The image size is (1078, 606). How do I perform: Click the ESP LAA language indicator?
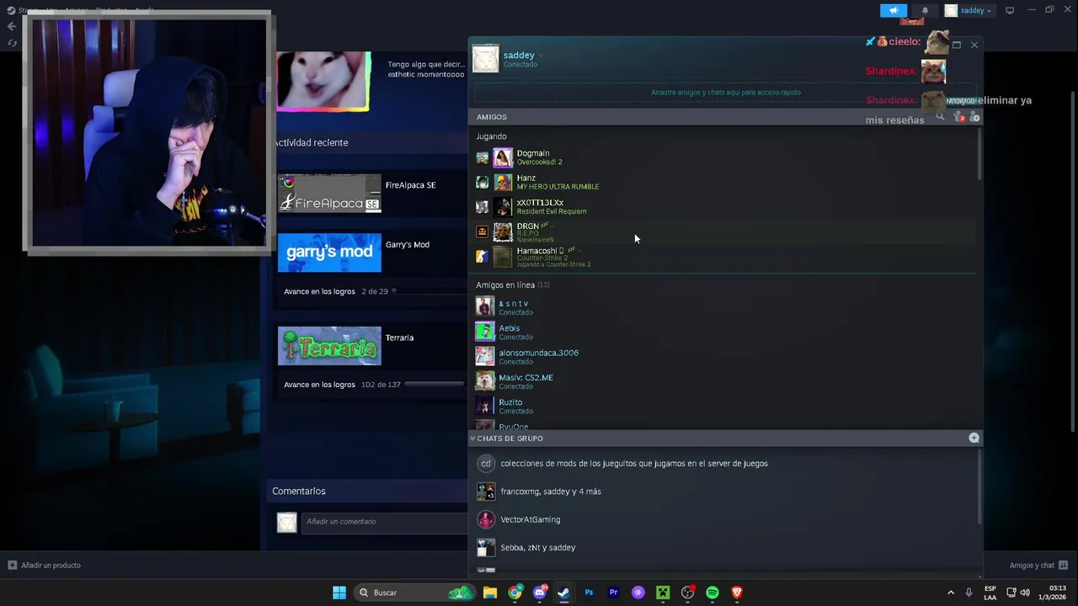click(990, 593)
